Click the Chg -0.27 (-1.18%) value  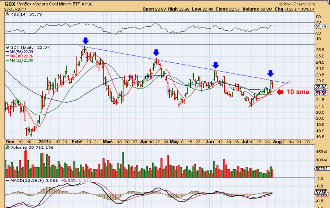(x=293, y=9)
